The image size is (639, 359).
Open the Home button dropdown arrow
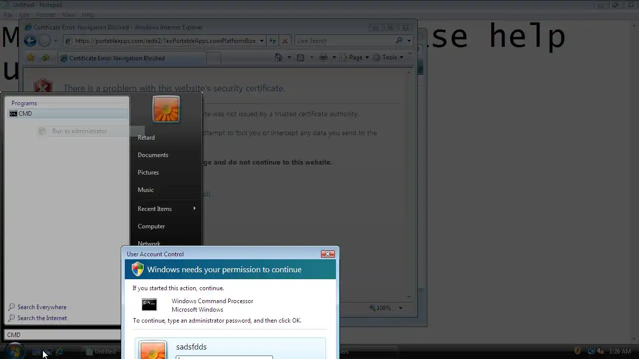pos(289,57)
